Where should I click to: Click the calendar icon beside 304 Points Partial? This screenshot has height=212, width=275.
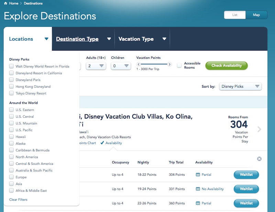pyautogui.click(x=198, y=175)
